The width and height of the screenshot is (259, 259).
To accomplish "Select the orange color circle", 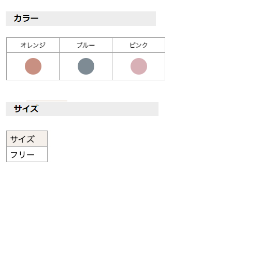I will [x=33, y=66].
